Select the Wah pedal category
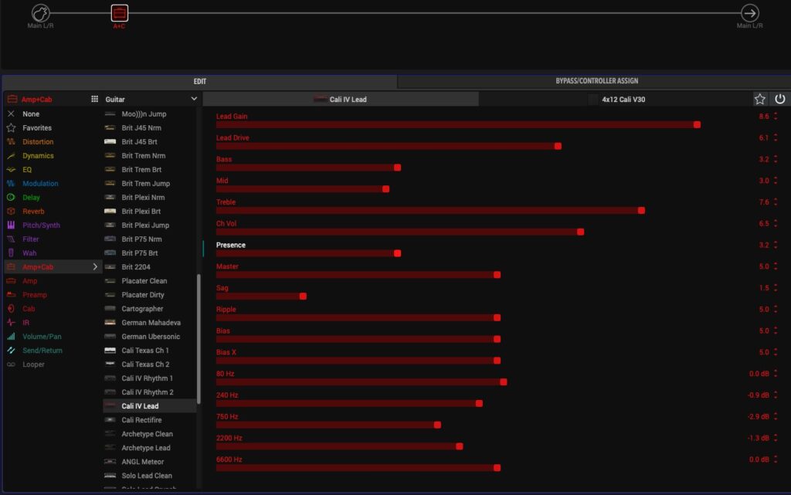 tap(29, 253)
